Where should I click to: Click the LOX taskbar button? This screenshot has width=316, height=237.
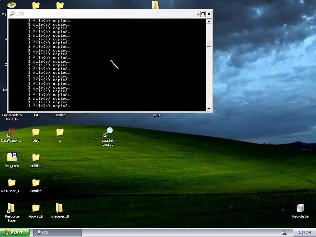tap(57, 233)
